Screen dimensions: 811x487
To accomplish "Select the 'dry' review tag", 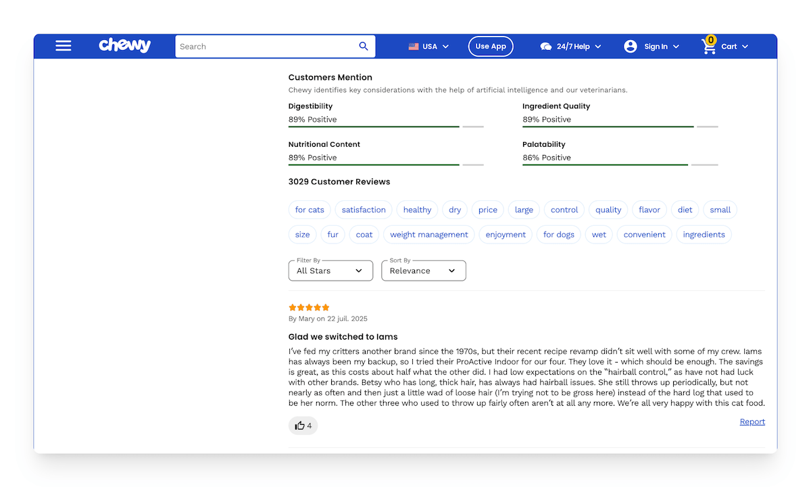I will [x=455, y=210].
